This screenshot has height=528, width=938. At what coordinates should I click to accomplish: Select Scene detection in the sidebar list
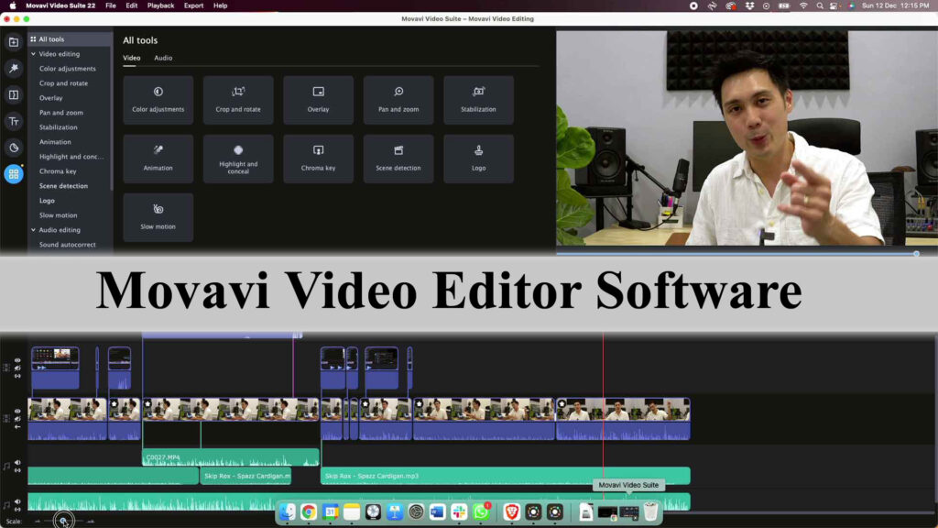[63, 186]
